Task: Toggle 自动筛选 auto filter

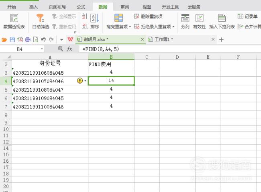Action: 41,21
